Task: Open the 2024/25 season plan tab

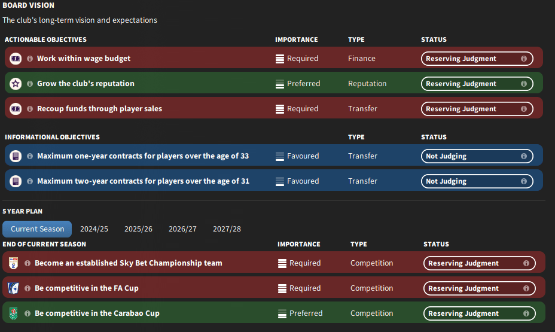Action: [x=94, y=229]
